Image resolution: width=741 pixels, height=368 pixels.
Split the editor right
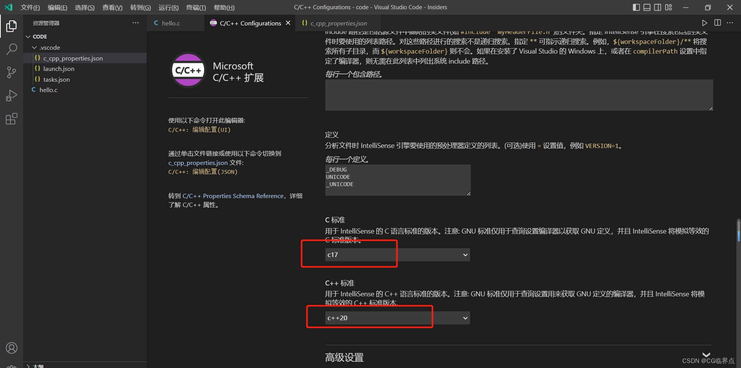click(x=717, y=23)
